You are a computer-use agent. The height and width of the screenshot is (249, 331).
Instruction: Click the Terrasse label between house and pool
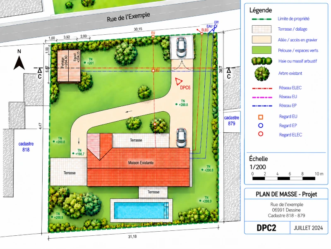coord(154,192)
